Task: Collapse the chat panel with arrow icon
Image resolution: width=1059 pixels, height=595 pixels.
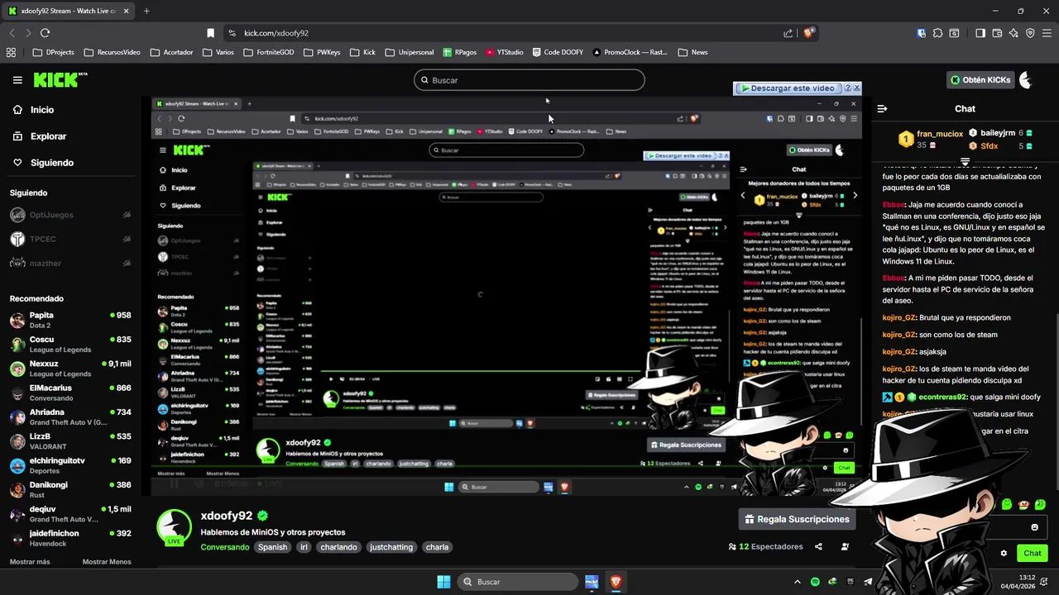Action: point(882,109)
